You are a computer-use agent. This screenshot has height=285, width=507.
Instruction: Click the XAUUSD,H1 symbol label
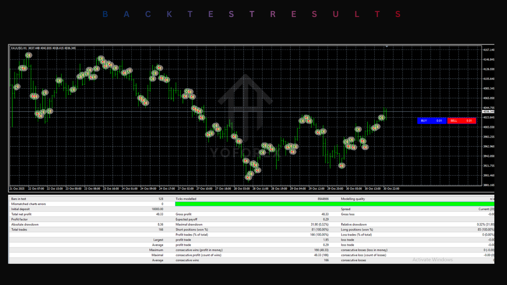[x=19, y=48]
